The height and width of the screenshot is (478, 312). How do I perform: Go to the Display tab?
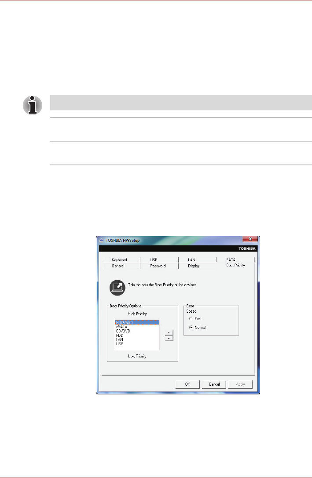point(194,266)
